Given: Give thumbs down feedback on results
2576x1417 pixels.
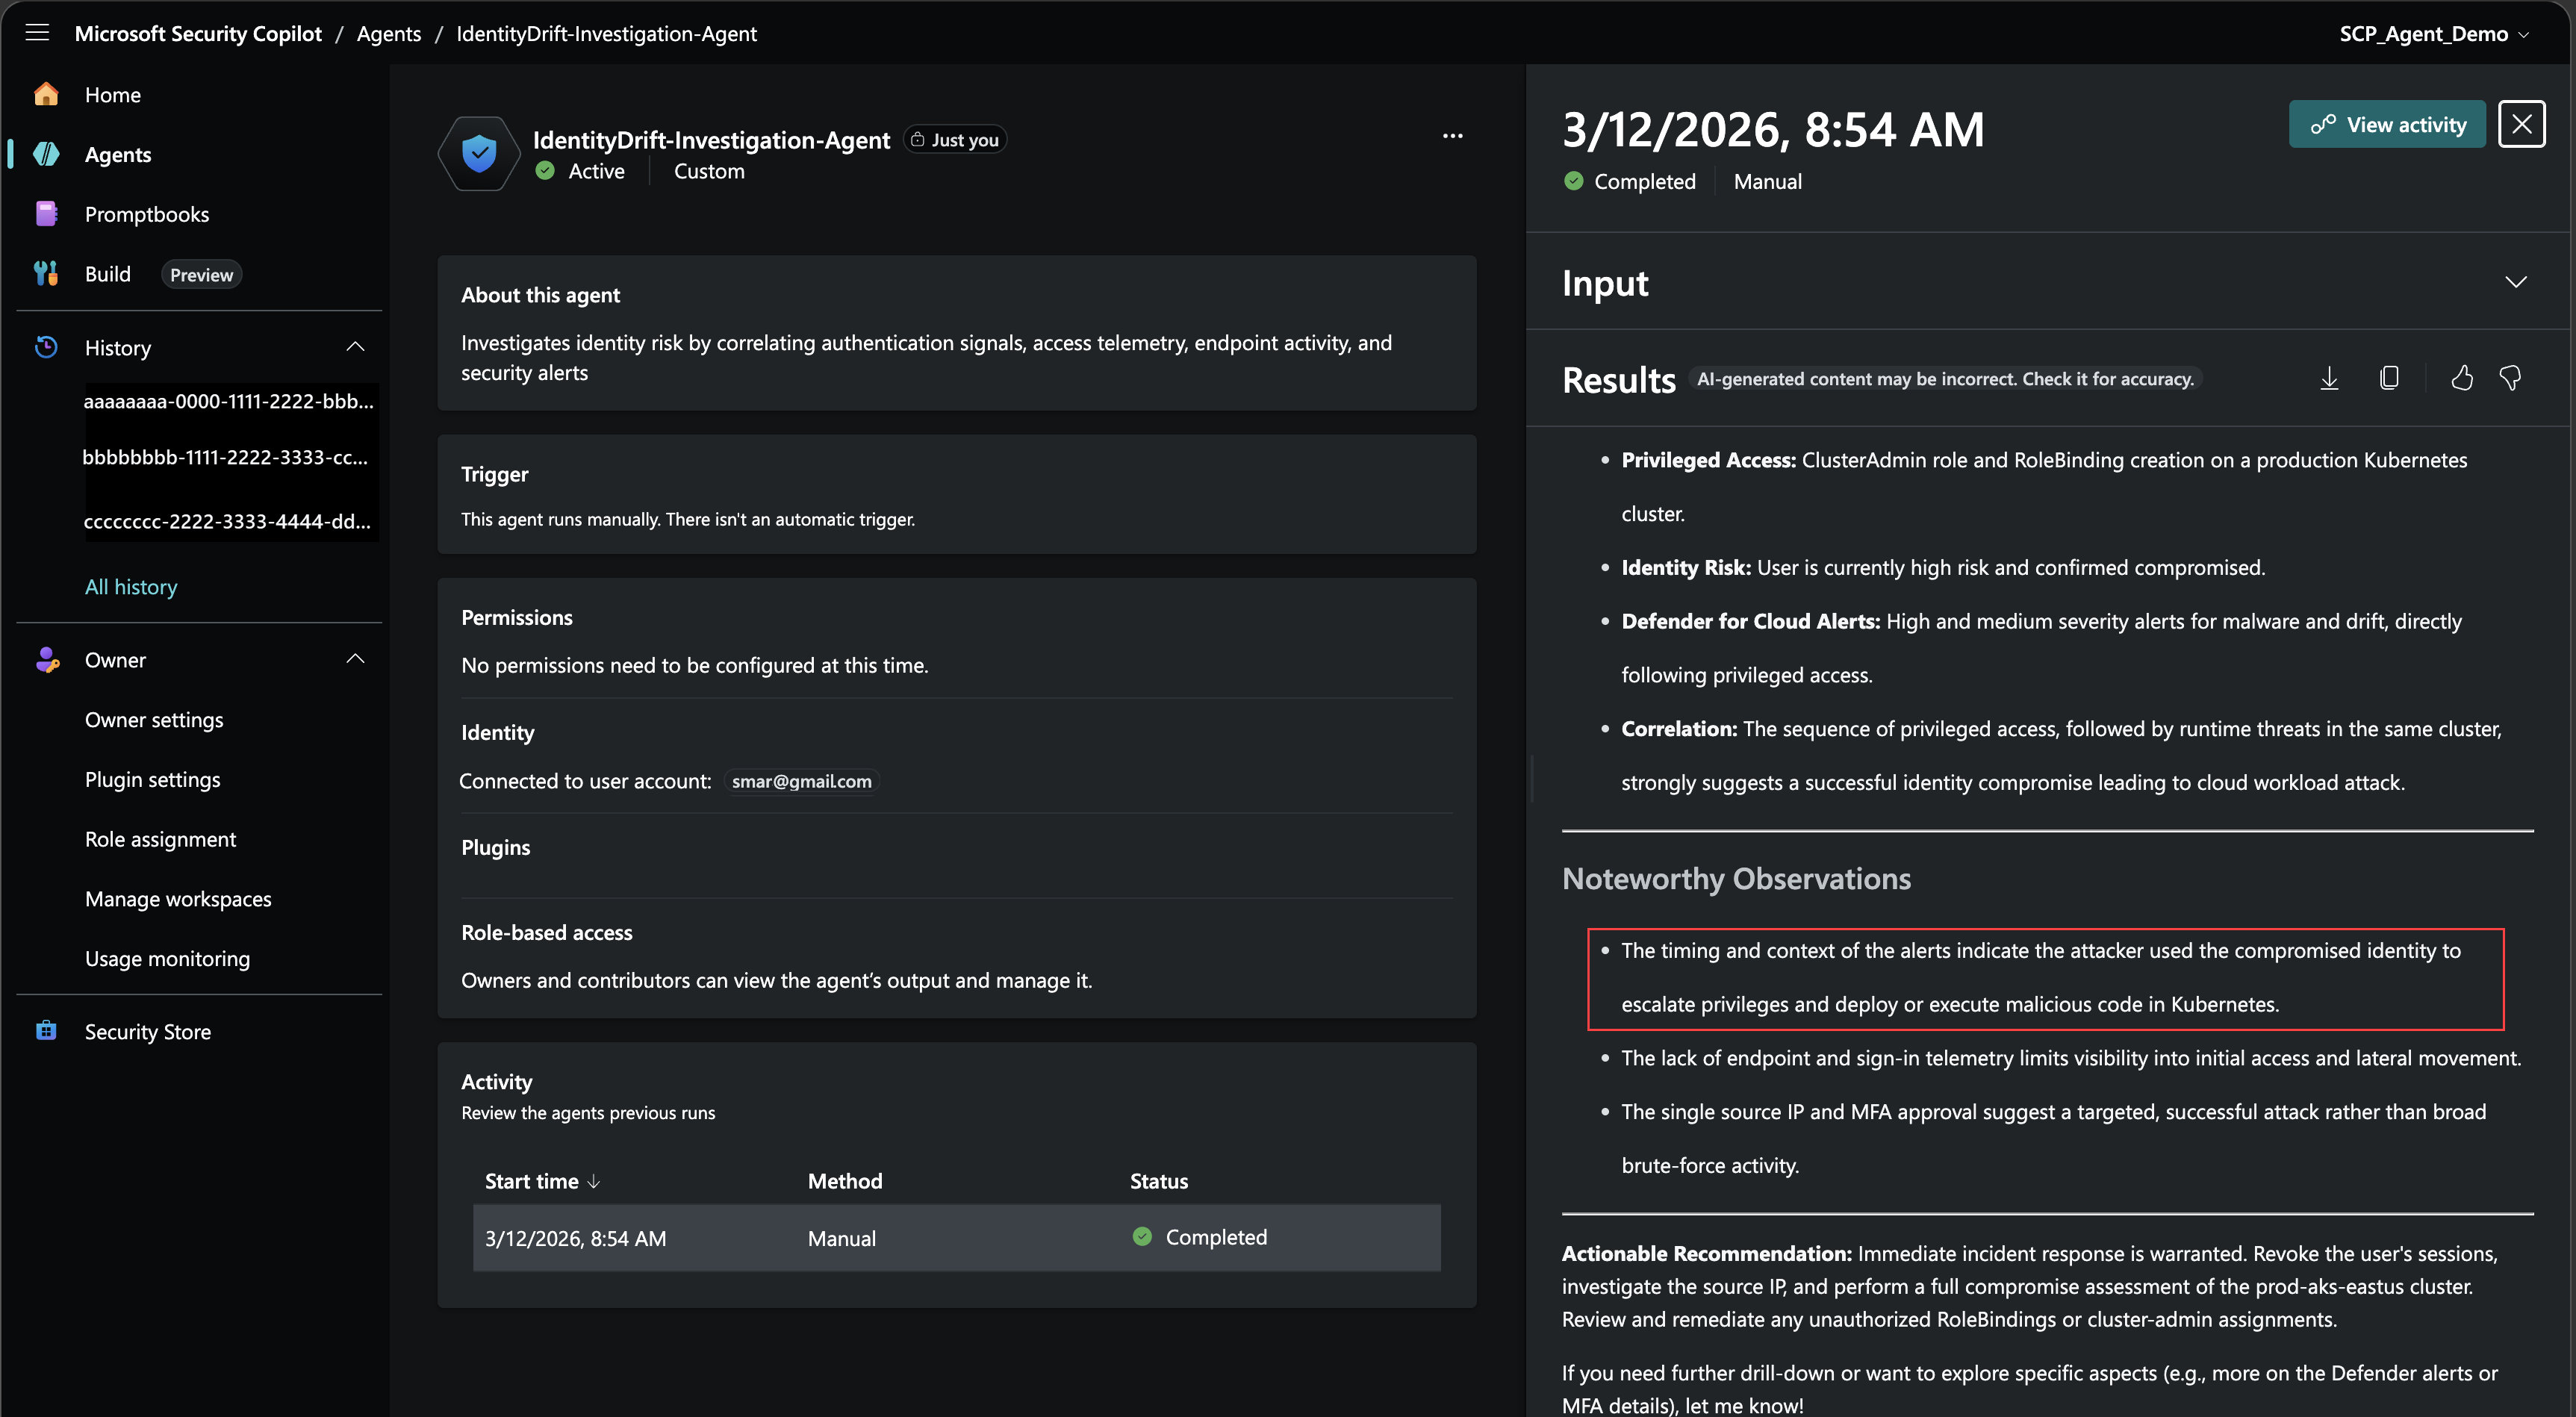Looking at the screenshot, I should tap(2510, 378).
